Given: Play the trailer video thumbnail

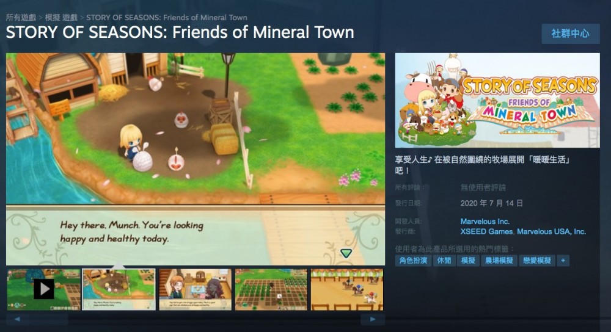Looking at the screenshot, I should pyautogui.click(x=43, y=289).
